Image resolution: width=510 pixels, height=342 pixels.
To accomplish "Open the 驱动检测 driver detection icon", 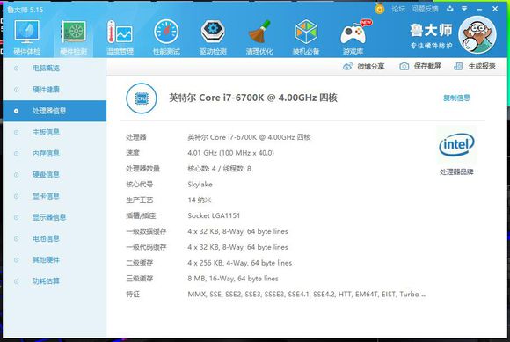I will tap(213, 37).
